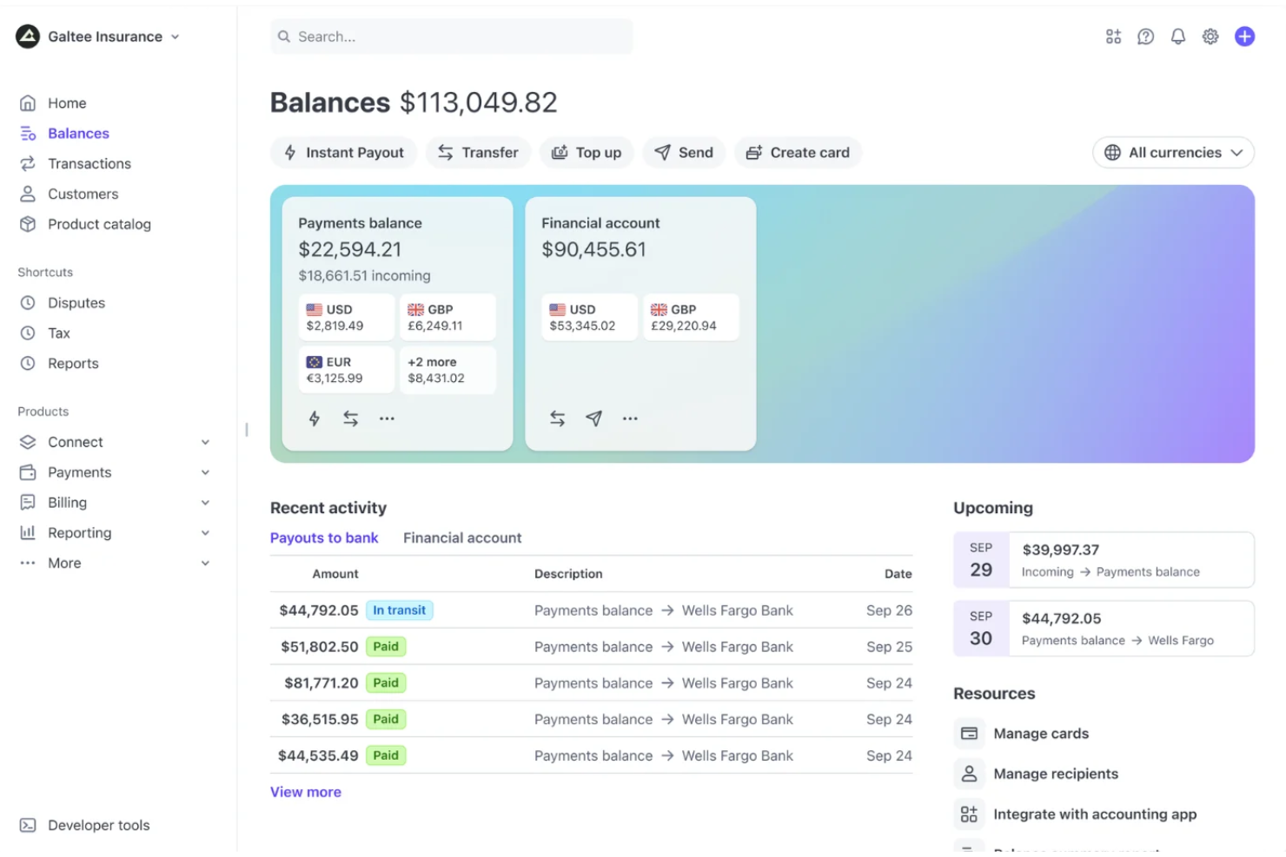1286x857 pixels.
Task: Select Balances in the sidebar
Action: click(x=78, y=133)
